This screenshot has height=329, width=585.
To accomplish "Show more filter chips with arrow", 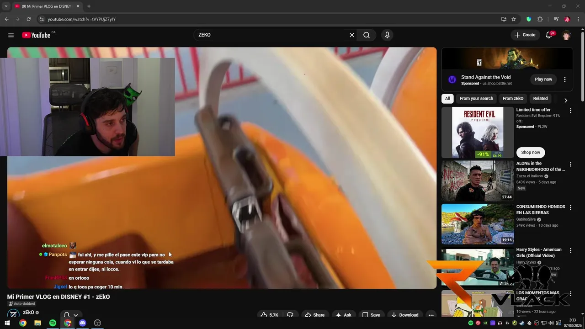I will pyautogui.click(x=566, y=100).
